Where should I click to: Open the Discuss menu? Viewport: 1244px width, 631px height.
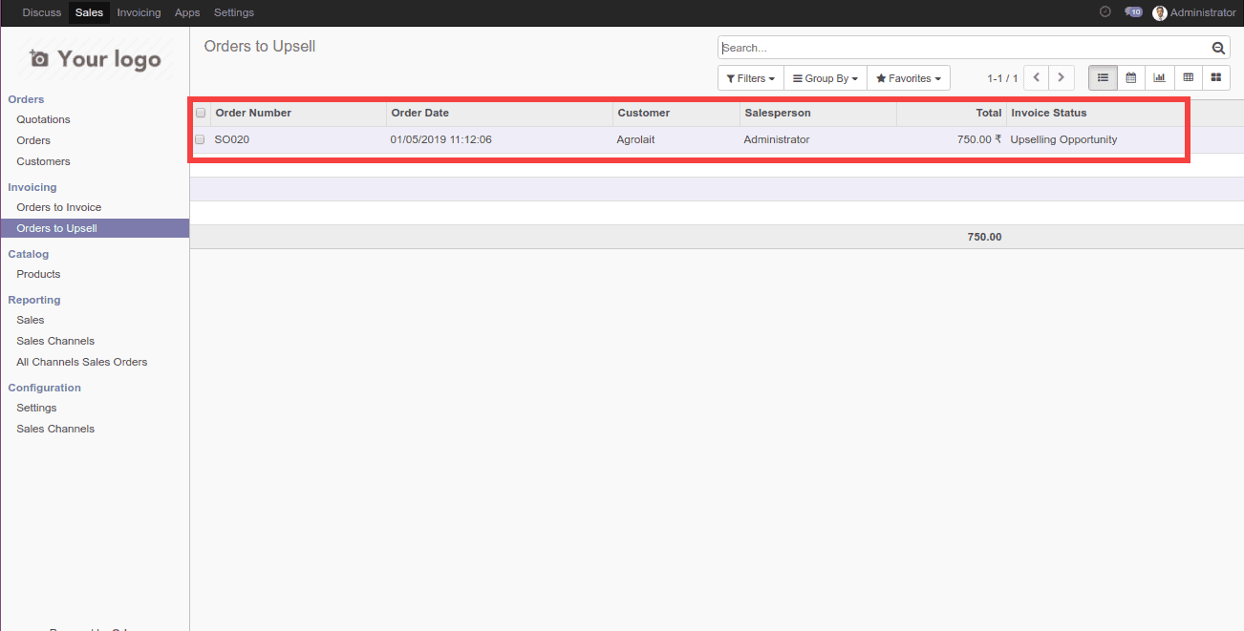tap(42, 12)
